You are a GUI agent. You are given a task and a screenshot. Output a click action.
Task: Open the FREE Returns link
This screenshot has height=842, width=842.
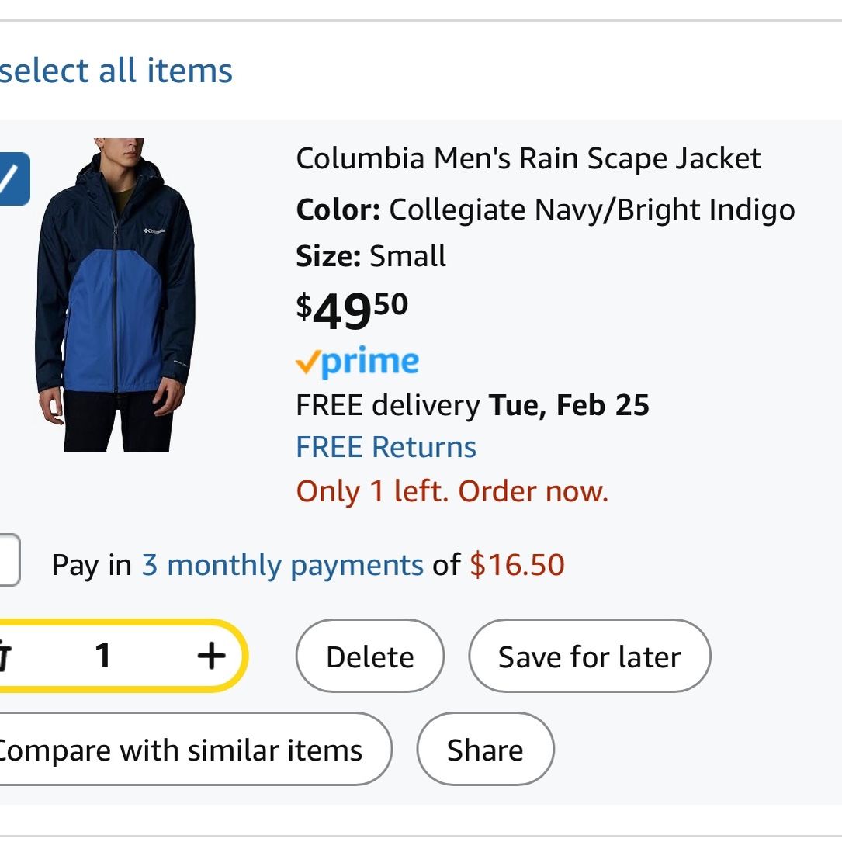click(x=386, y=447)
